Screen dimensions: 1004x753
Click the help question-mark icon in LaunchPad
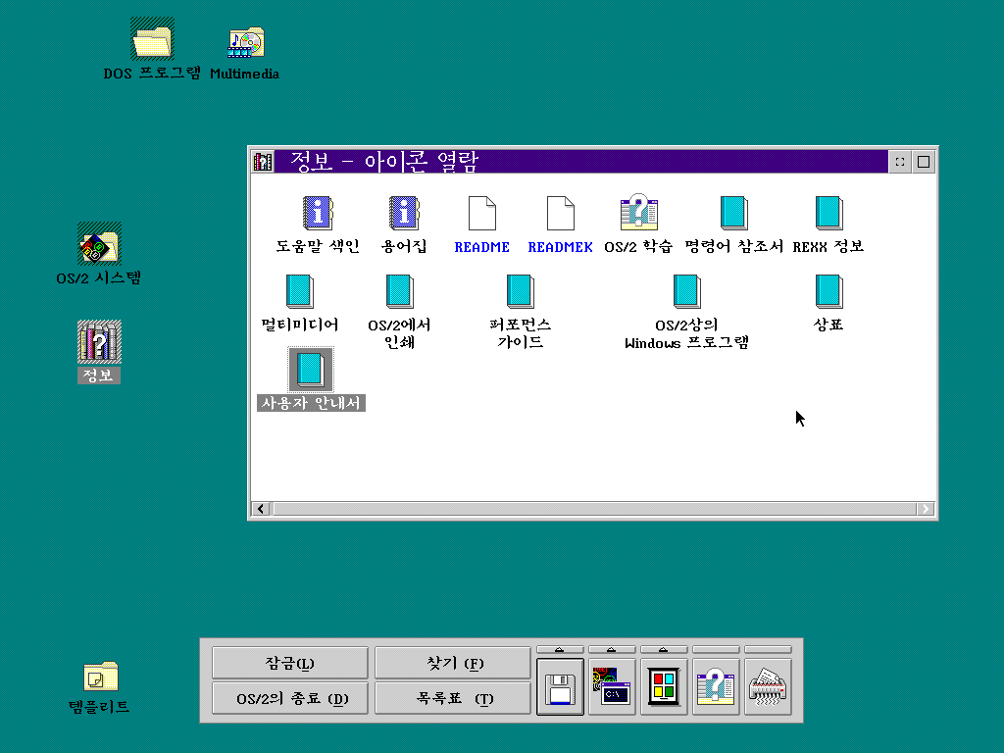(x=716, y=687)
